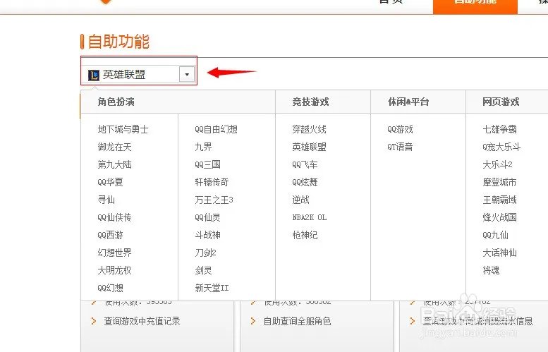
Task: Select 摩登城市 web game
Action: (500, 182)
